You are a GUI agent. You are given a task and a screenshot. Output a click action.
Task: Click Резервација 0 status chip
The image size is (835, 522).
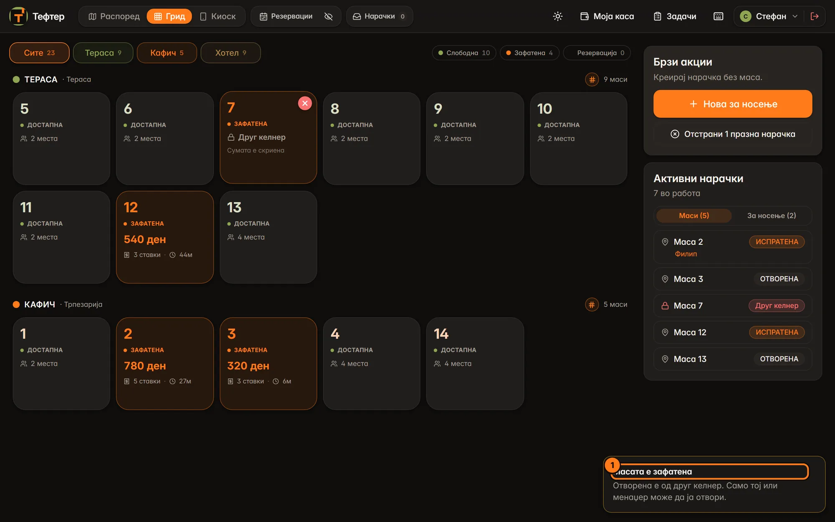[x=597, y=53]
